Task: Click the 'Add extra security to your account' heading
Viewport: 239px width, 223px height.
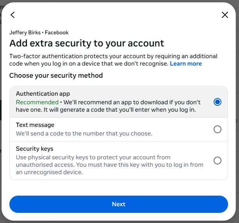Action: pos(87,43)
